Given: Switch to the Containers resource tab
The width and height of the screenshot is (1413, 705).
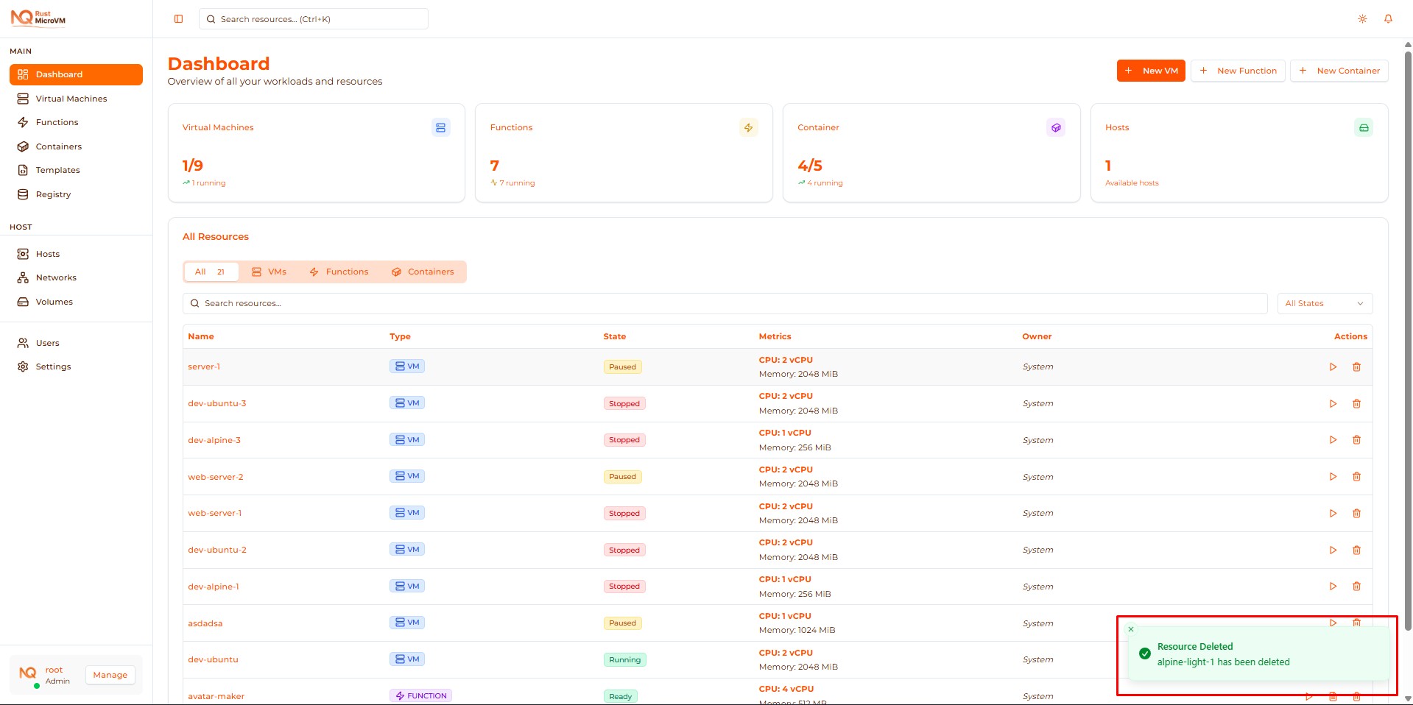Looking at the screenshot, I should (423, 272).
